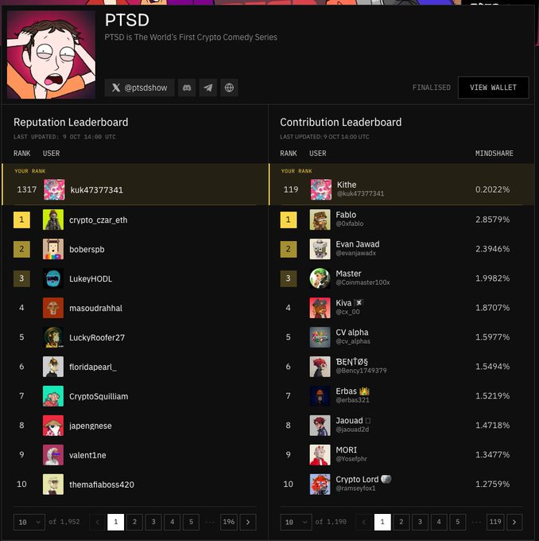Go to page 4 of Contribution Leaderboard
Viewport: 539px width, 541px height.
(x=439, y=522)
